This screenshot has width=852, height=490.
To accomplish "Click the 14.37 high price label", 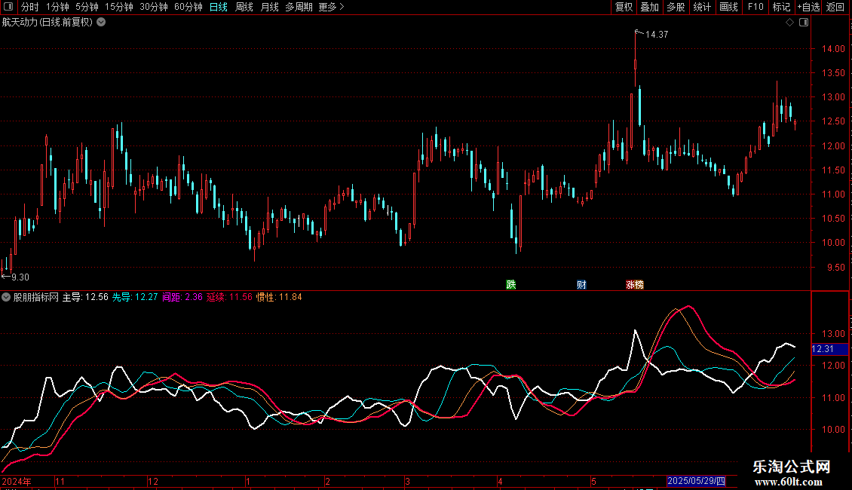I will tap(657, 34).
